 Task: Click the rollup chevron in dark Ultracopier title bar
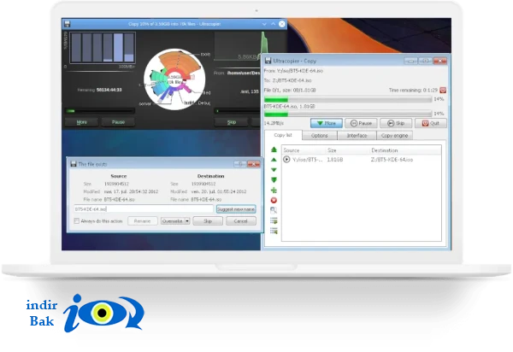274,24
